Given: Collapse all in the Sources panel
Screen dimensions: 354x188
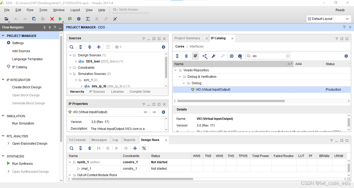Looking at the screenshot, I should click(x=81, y=47).
